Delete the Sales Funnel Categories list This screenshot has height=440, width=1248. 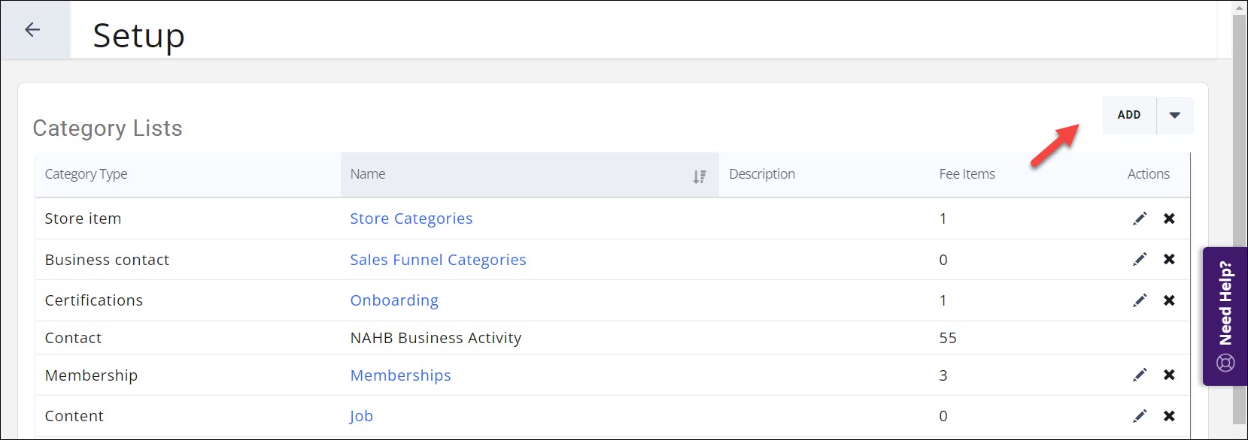click(1169, 259)
